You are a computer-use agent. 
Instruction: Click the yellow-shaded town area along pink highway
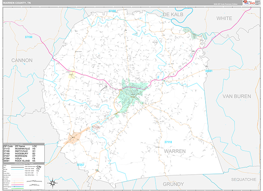click(72, 74)
